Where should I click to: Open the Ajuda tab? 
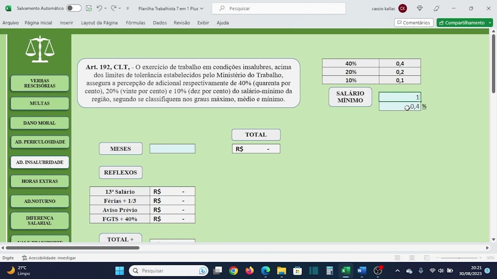pos(222,23)
